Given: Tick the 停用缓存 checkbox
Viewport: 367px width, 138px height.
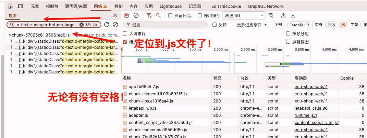Looking at the screenshot, I should (200, 15).
